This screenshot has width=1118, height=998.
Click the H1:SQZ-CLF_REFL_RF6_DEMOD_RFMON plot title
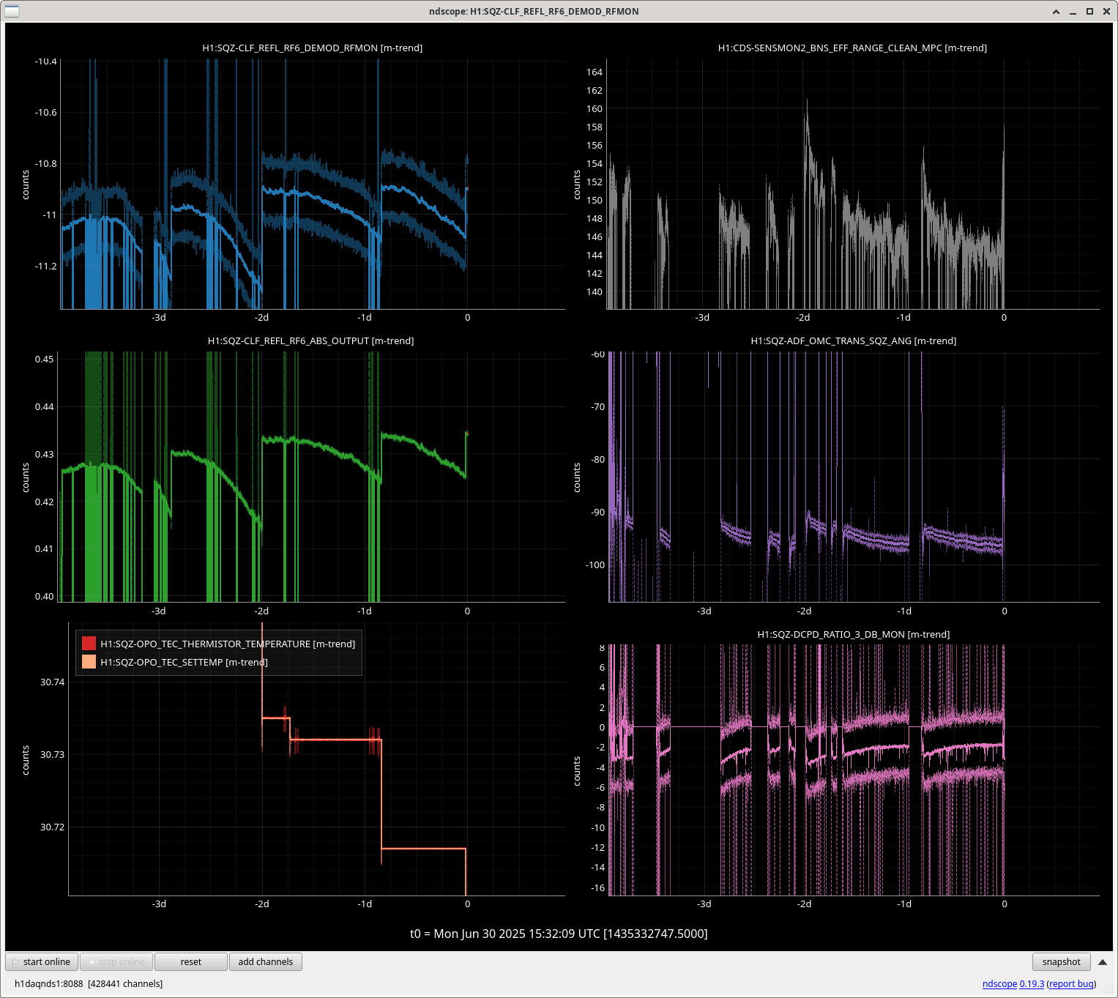tap(313, 48)
